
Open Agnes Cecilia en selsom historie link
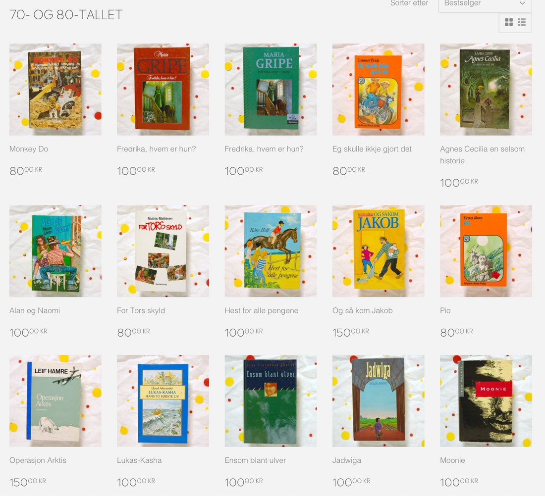483,155
